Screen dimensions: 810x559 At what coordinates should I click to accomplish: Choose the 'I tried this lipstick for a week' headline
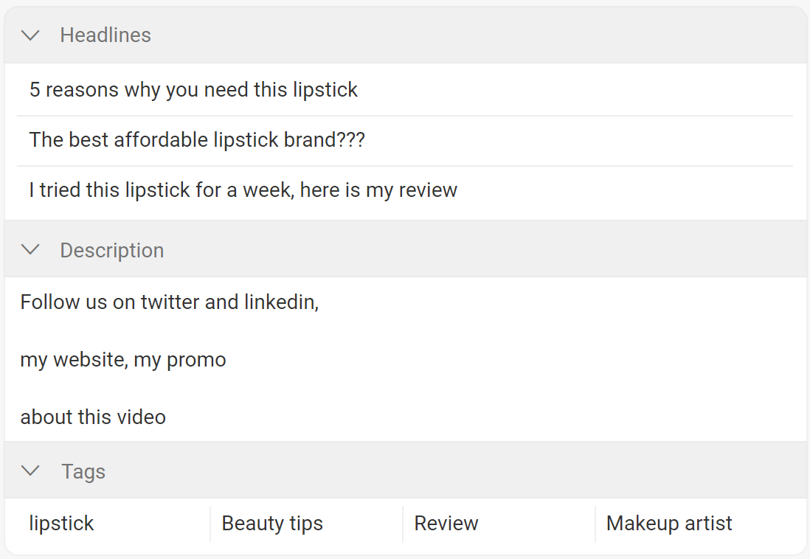click(x=243, y=190)
